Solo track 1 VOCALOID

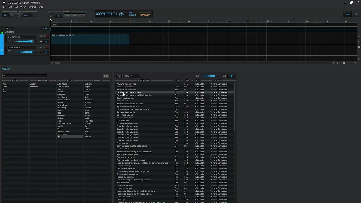coord(44,37)
